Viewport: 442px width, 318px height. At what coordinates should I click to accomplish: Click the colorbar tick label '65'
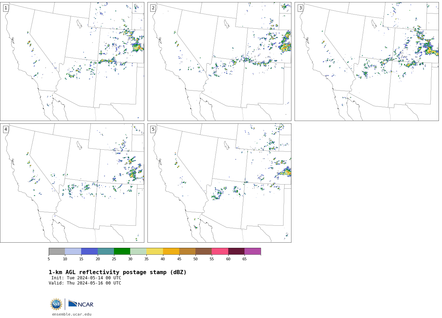coord(244,259)
